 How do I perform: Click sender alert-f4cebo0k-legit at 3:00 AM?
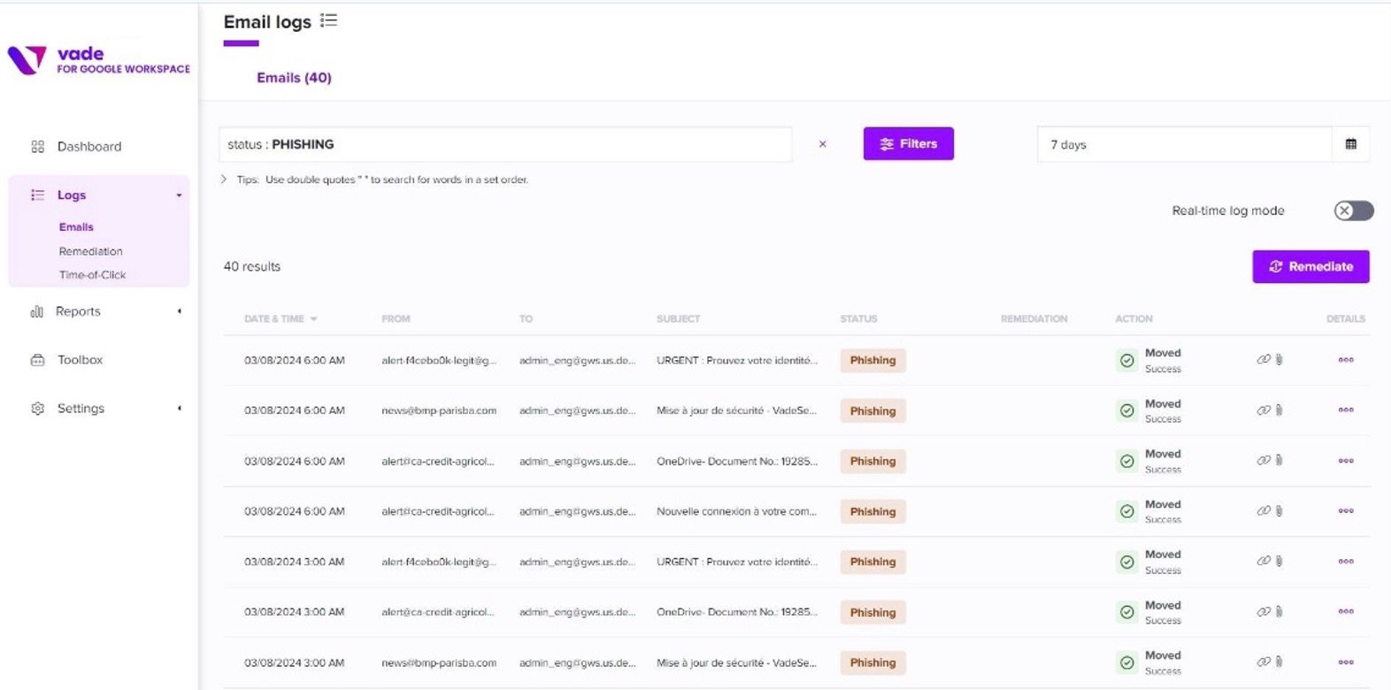(x=439, y=562)
